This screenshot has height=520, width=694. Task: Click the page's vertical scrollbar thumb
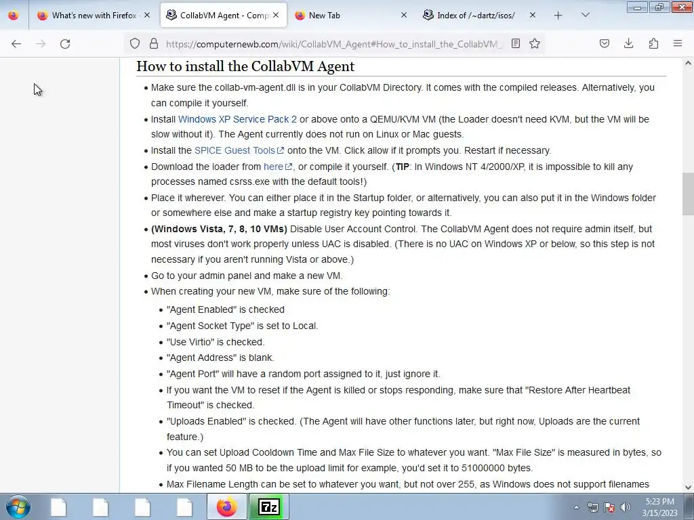coord(688,194)
